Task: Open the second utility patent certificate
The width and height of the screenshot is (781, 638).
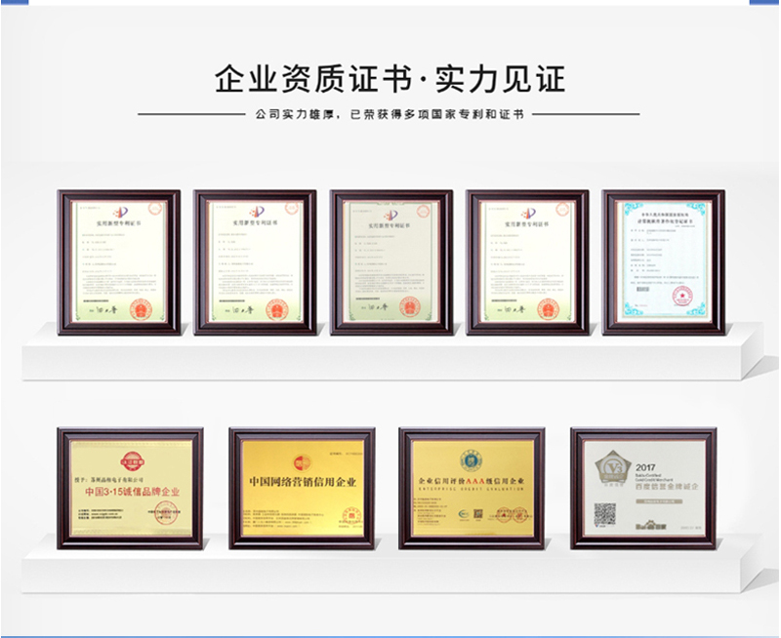Action: click(255, 261)
